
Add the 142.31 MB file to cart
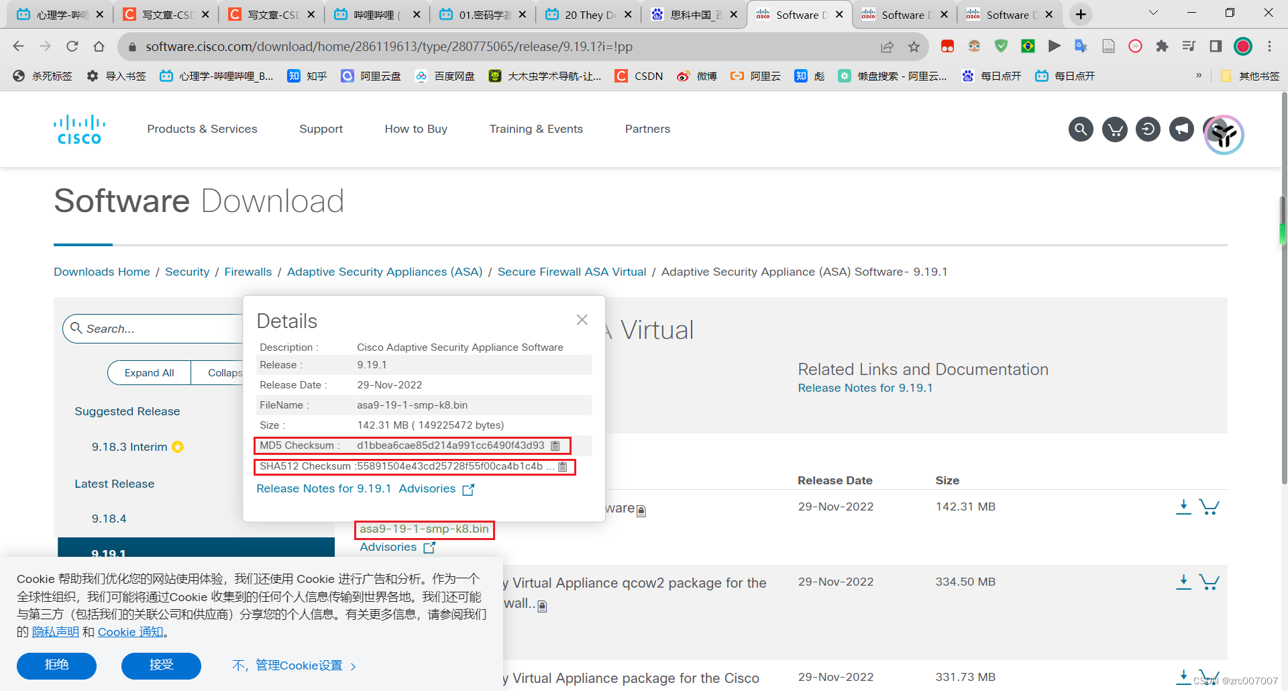(x=1209, y=507)
